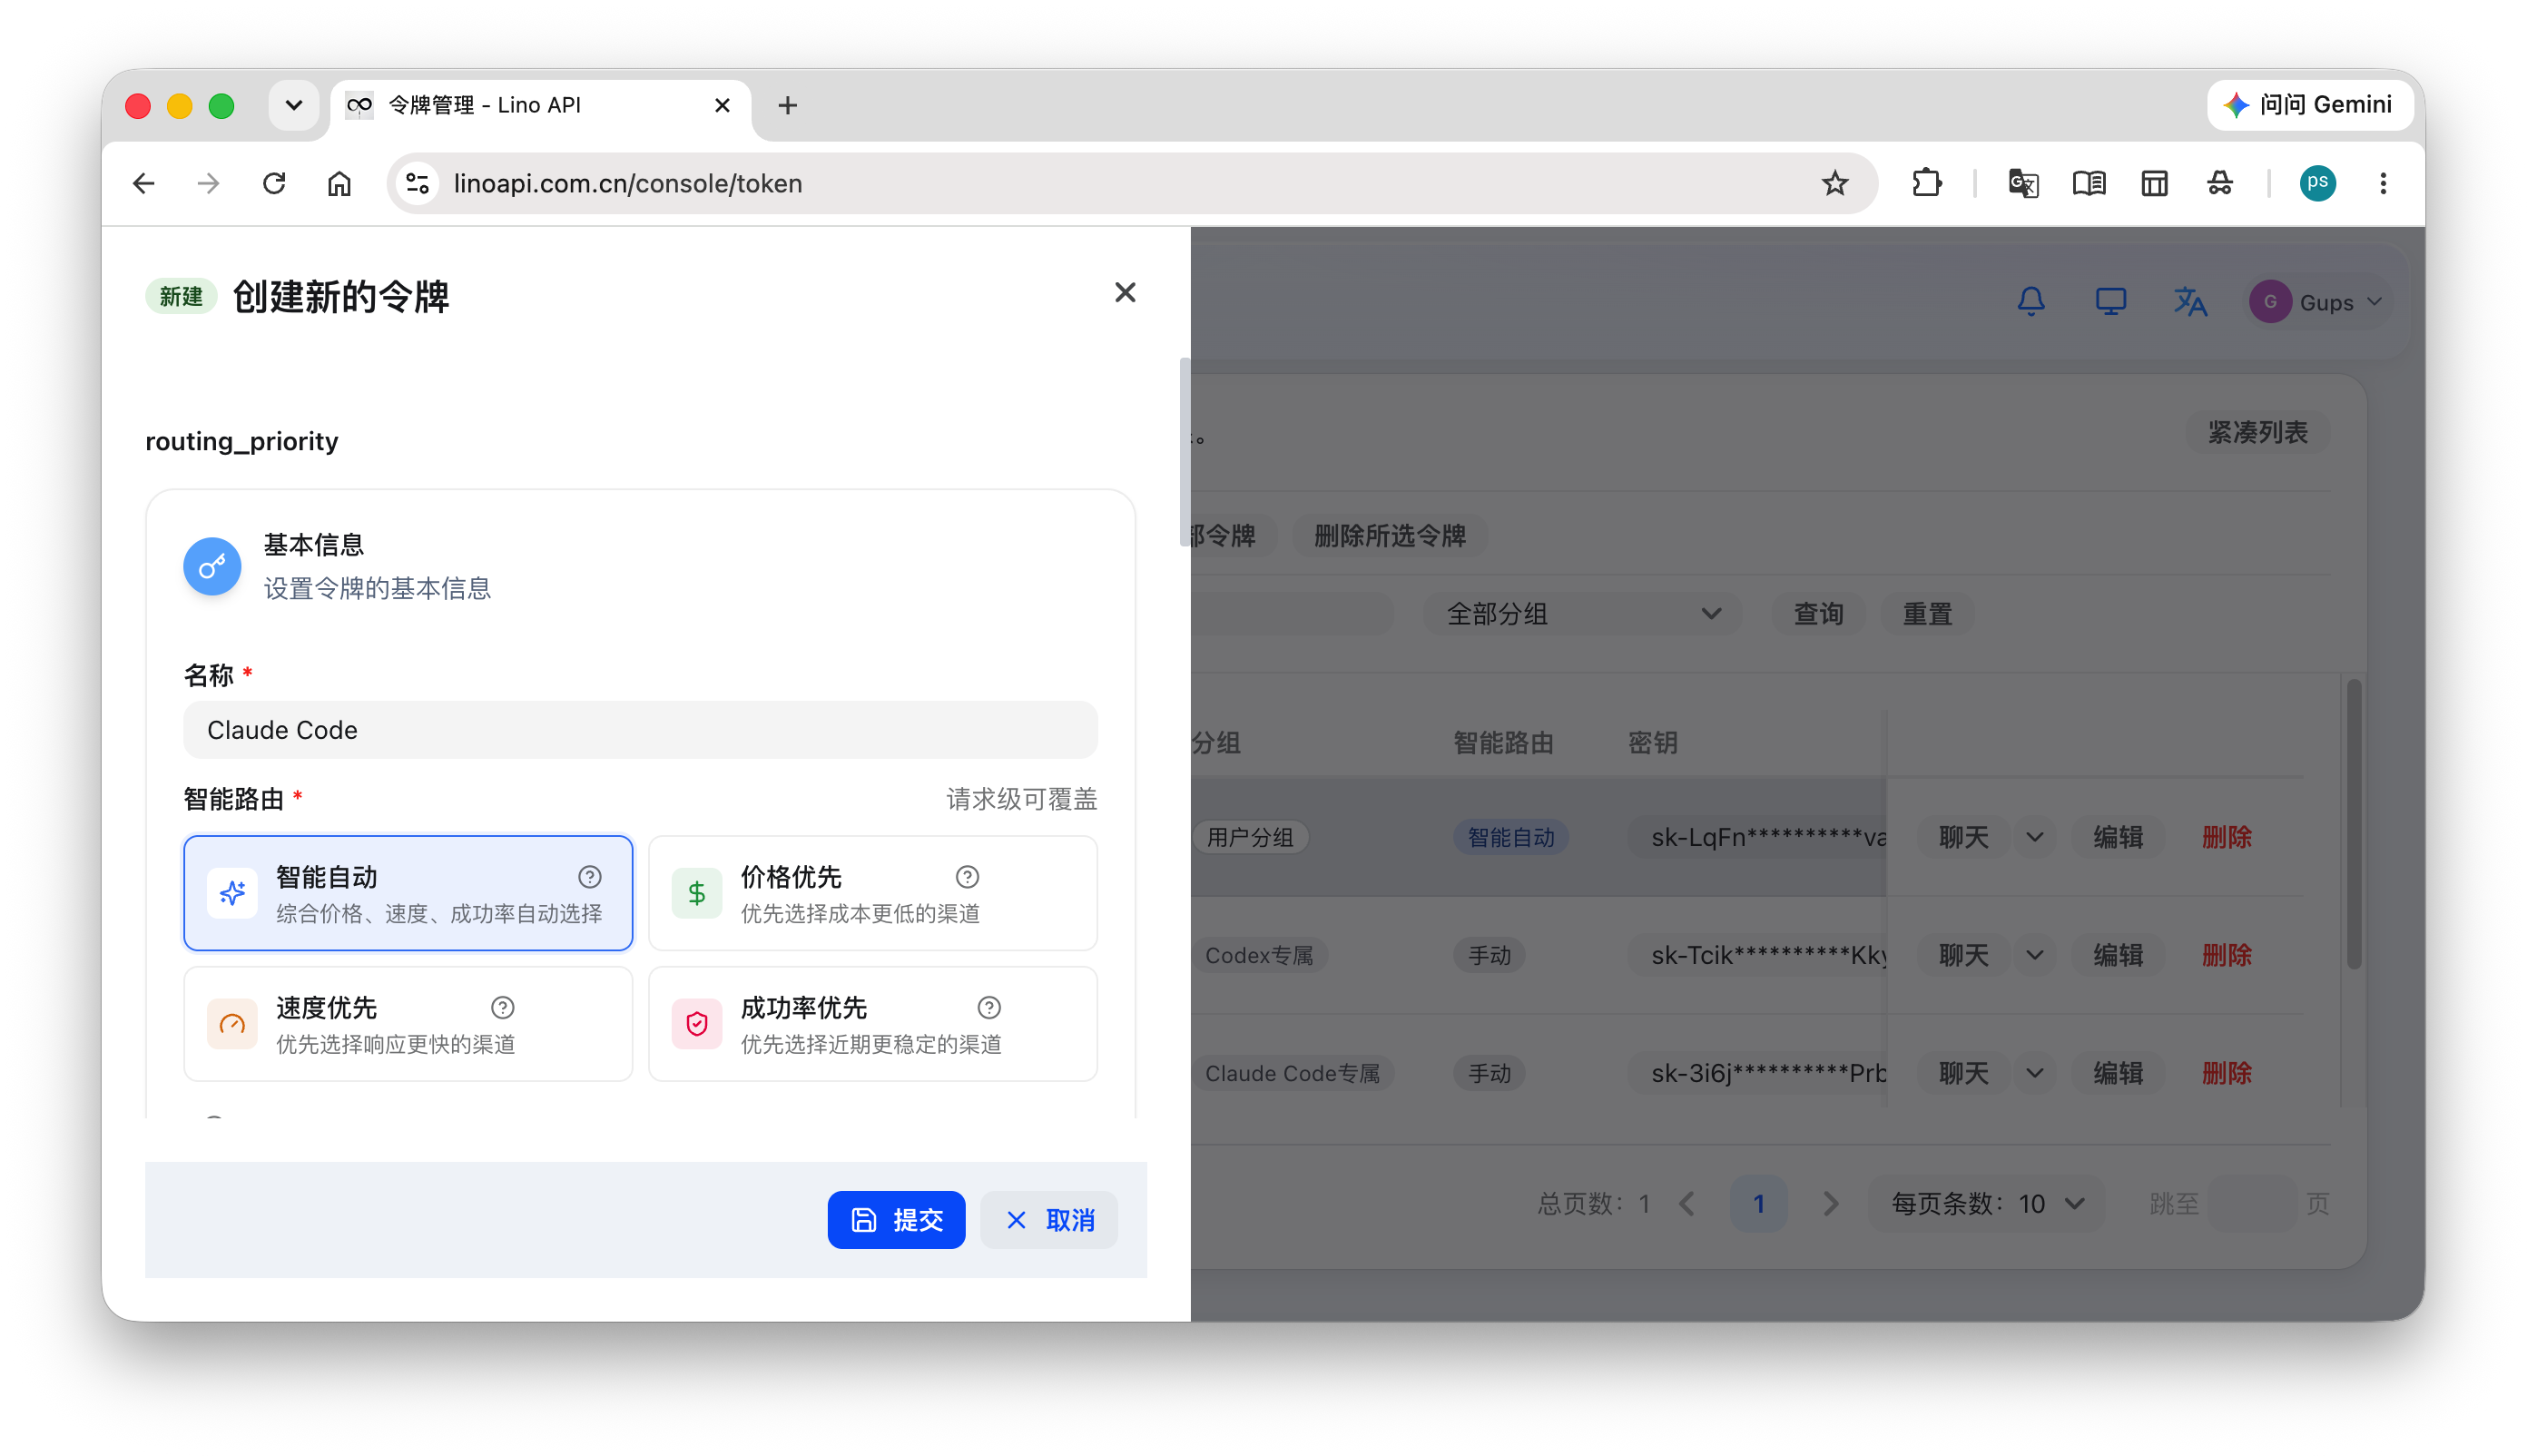Click the 重置 reset button
Viewport: 2527px width, 1456px height.
click(1927, 613)
